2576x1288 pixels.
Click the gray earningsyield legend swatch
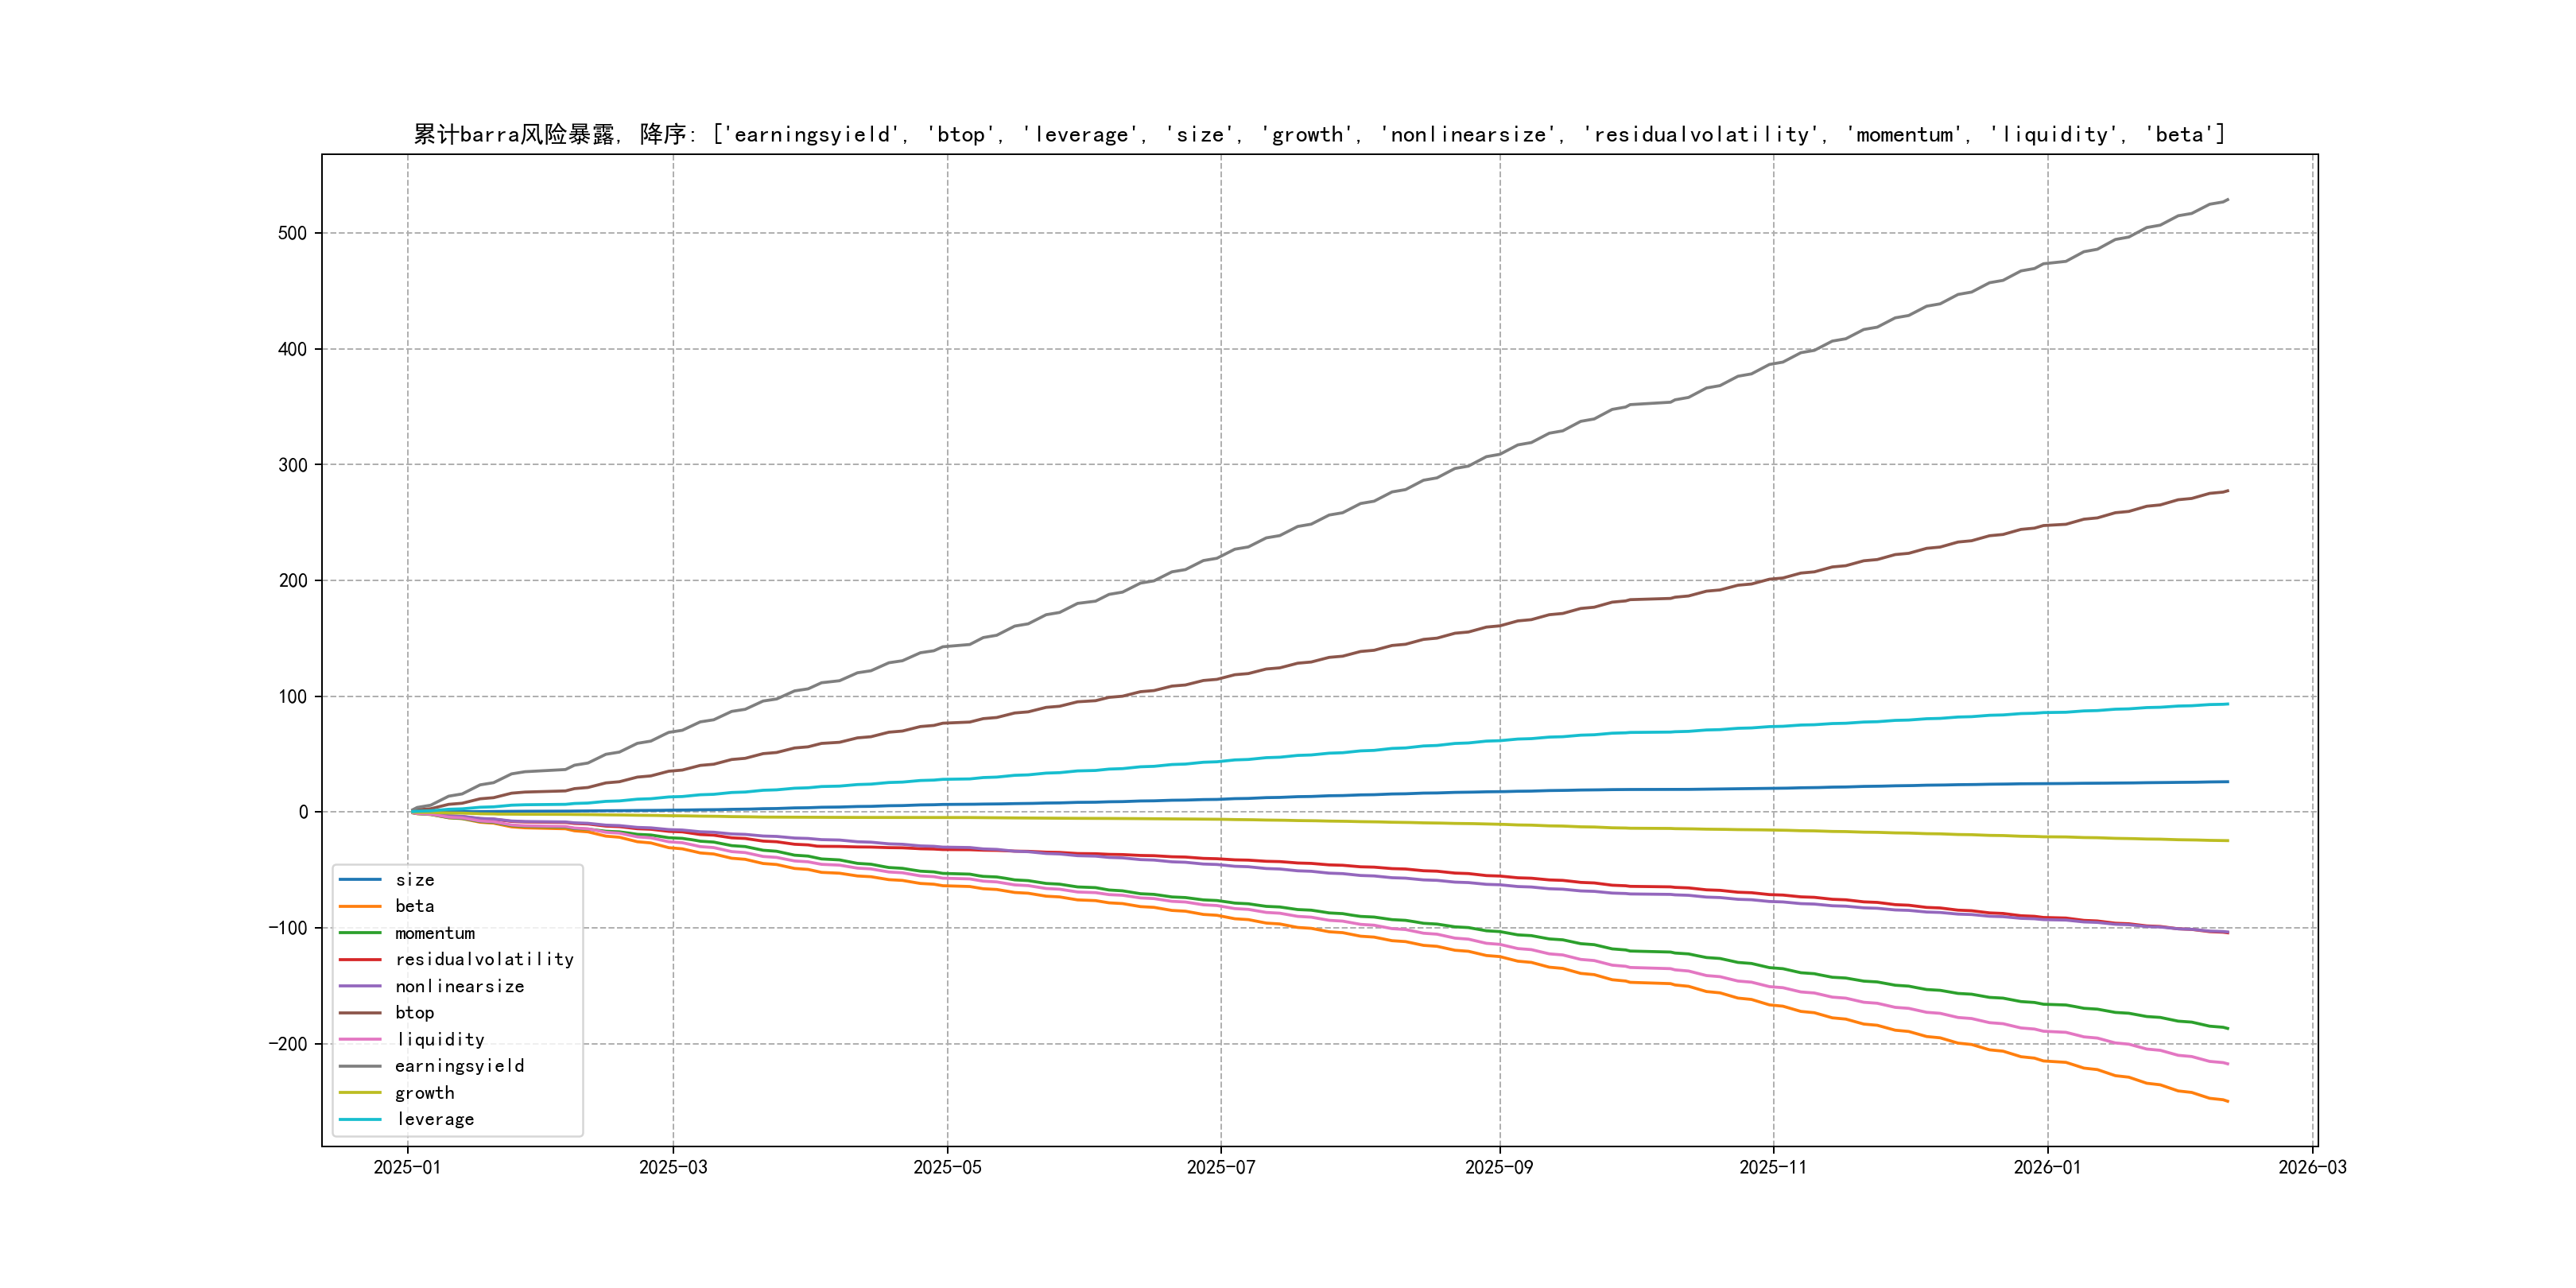click(x=360, y=1066)
